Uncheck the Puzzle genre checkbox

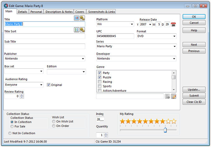pyautogui.click(x=100, y=77)
